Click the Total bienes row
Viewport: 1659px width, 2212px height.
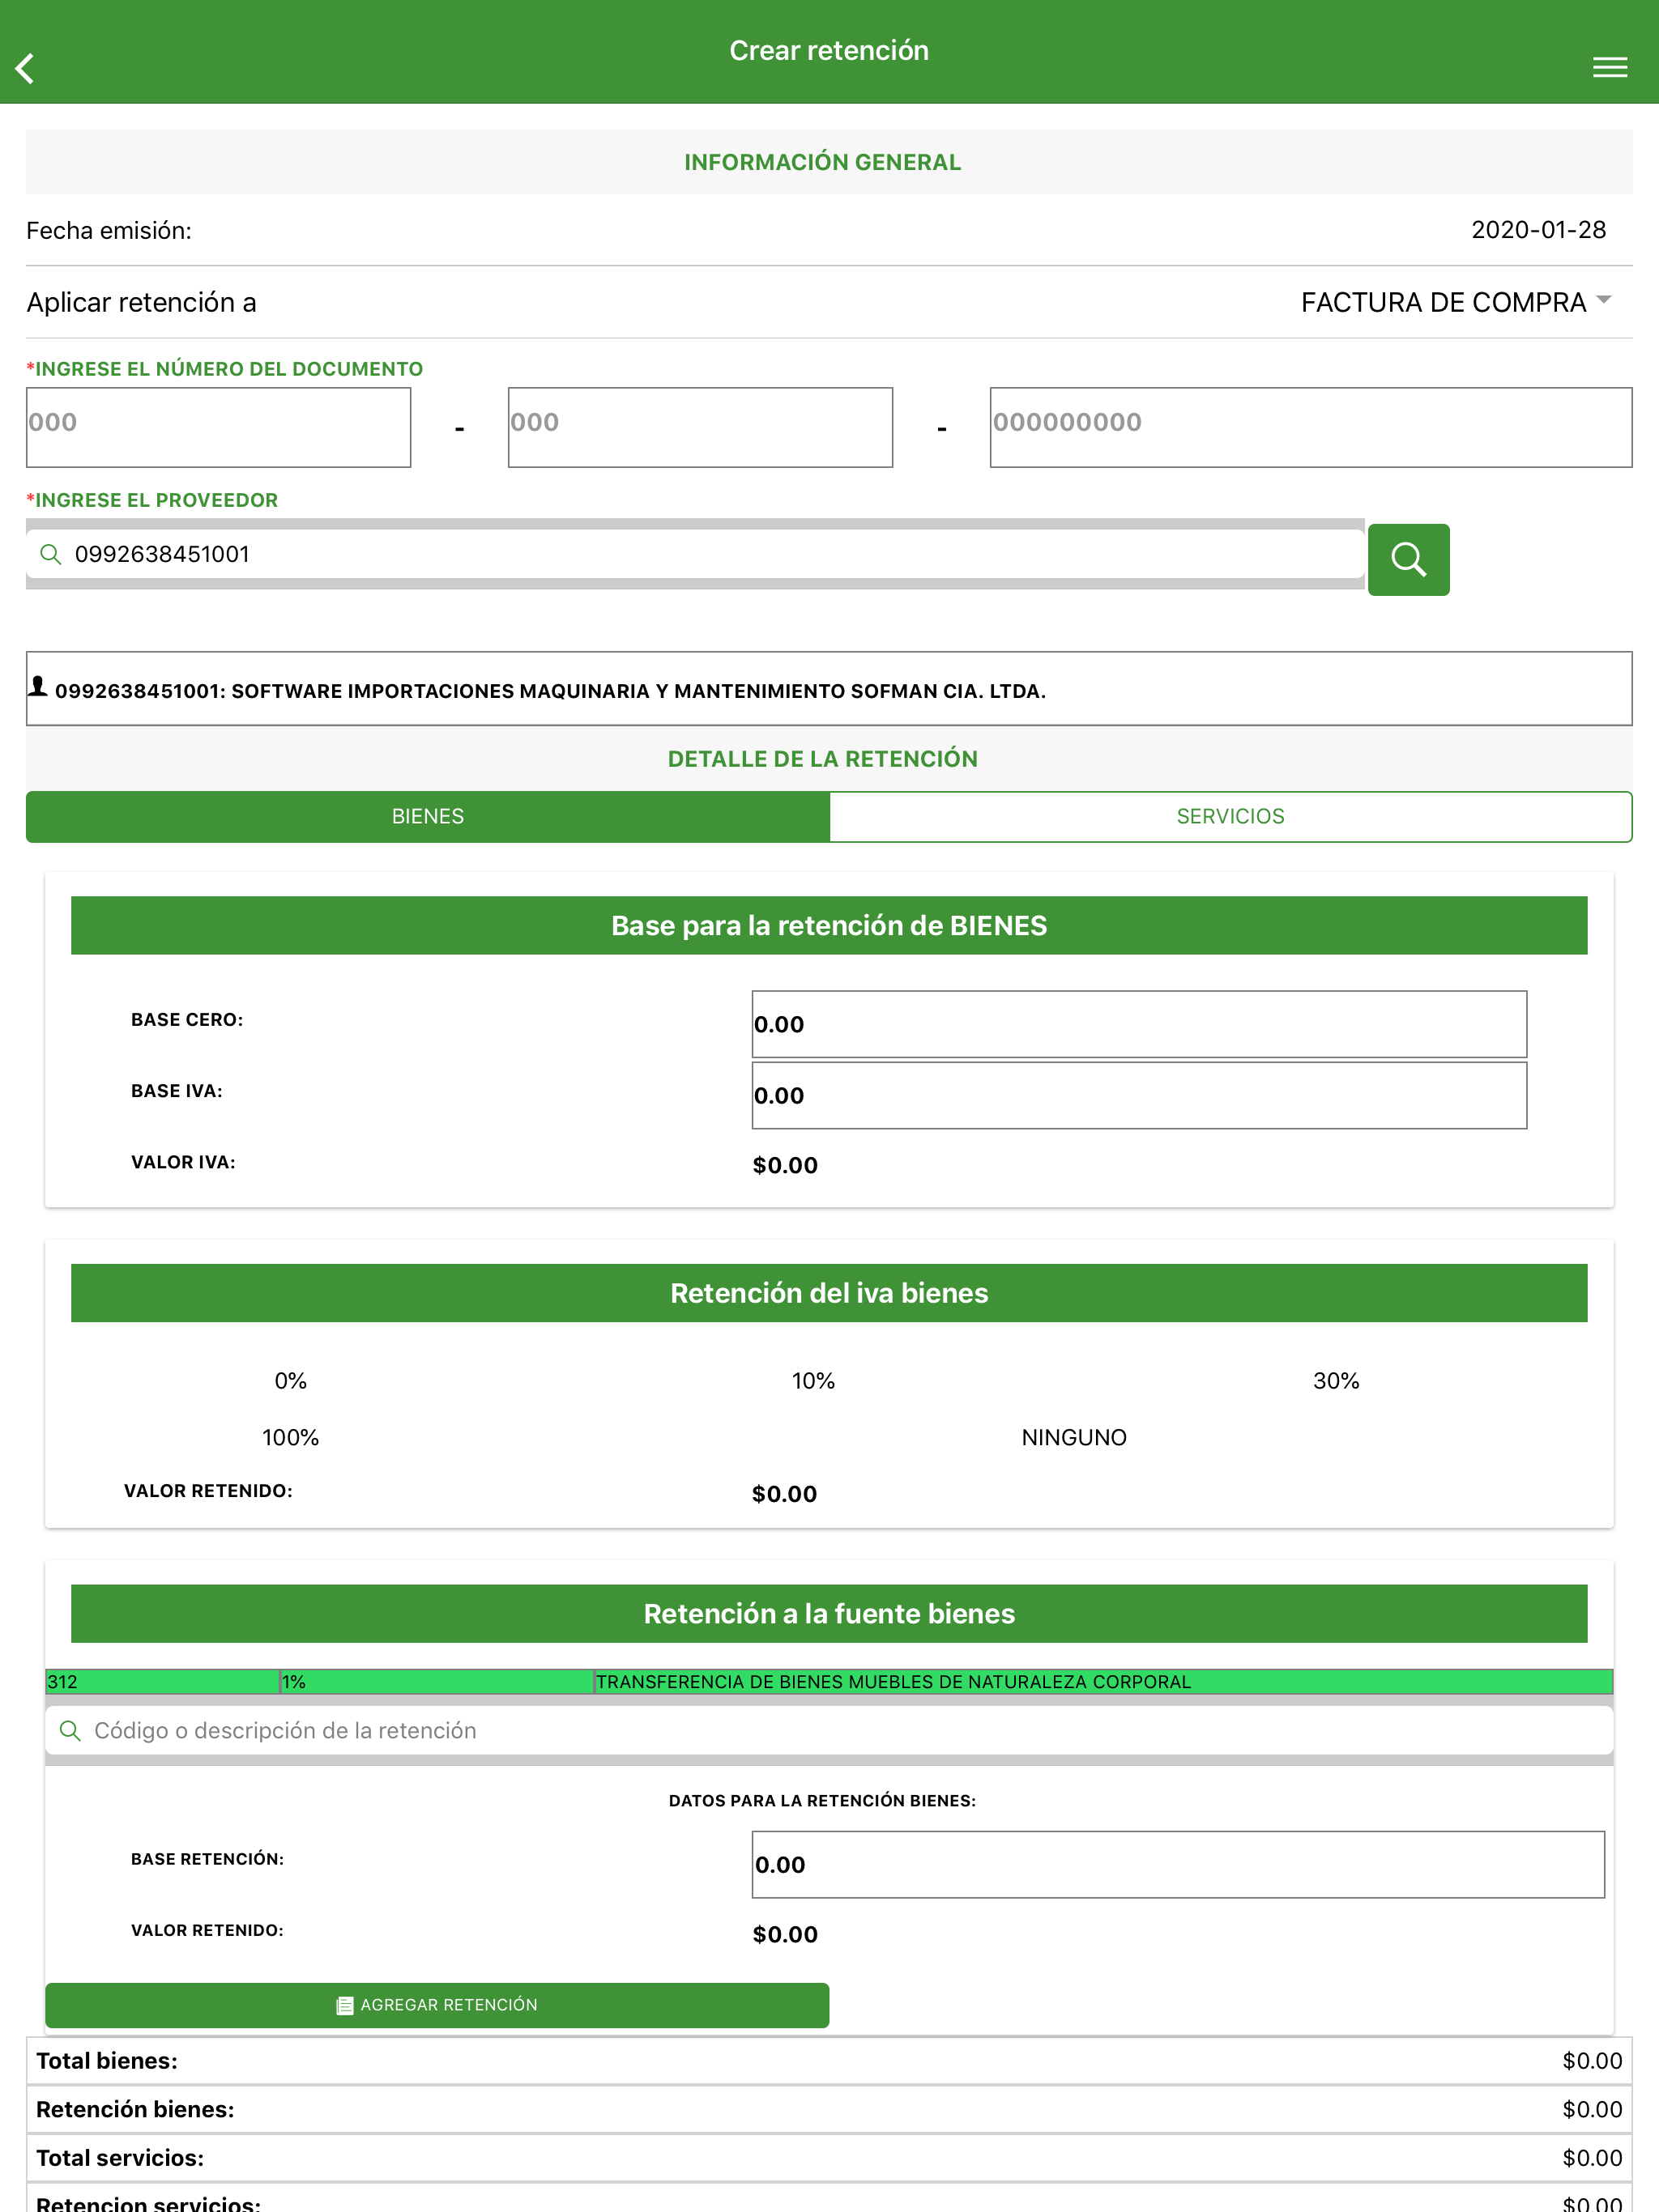[829, 2061]
